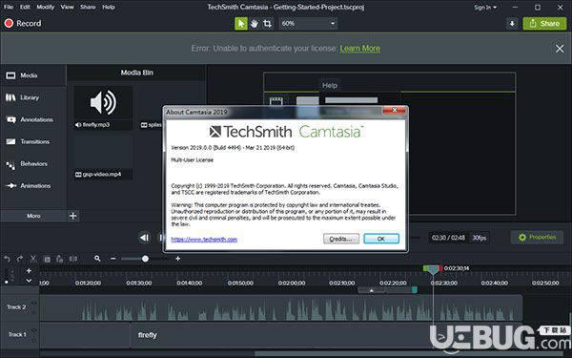Open the Properties panel
The height and width of the screenshot is (358, 572).
click(538, 238)
